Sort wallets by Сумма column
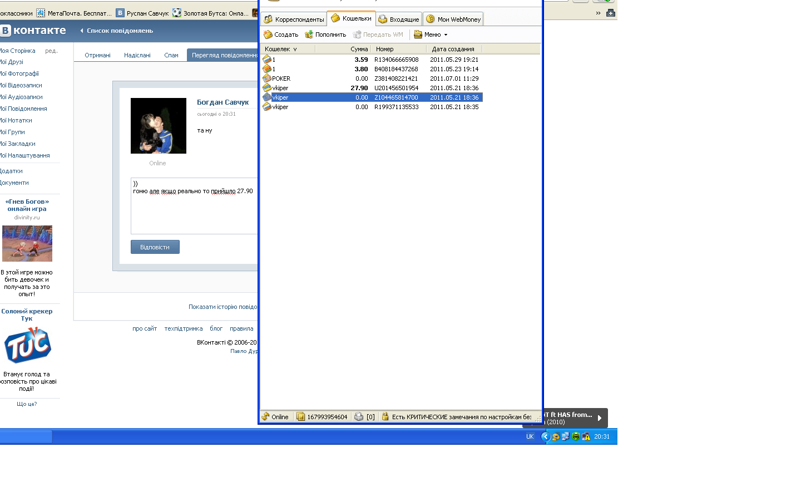This screenshot has width=801, height=501. click(343, 49)
